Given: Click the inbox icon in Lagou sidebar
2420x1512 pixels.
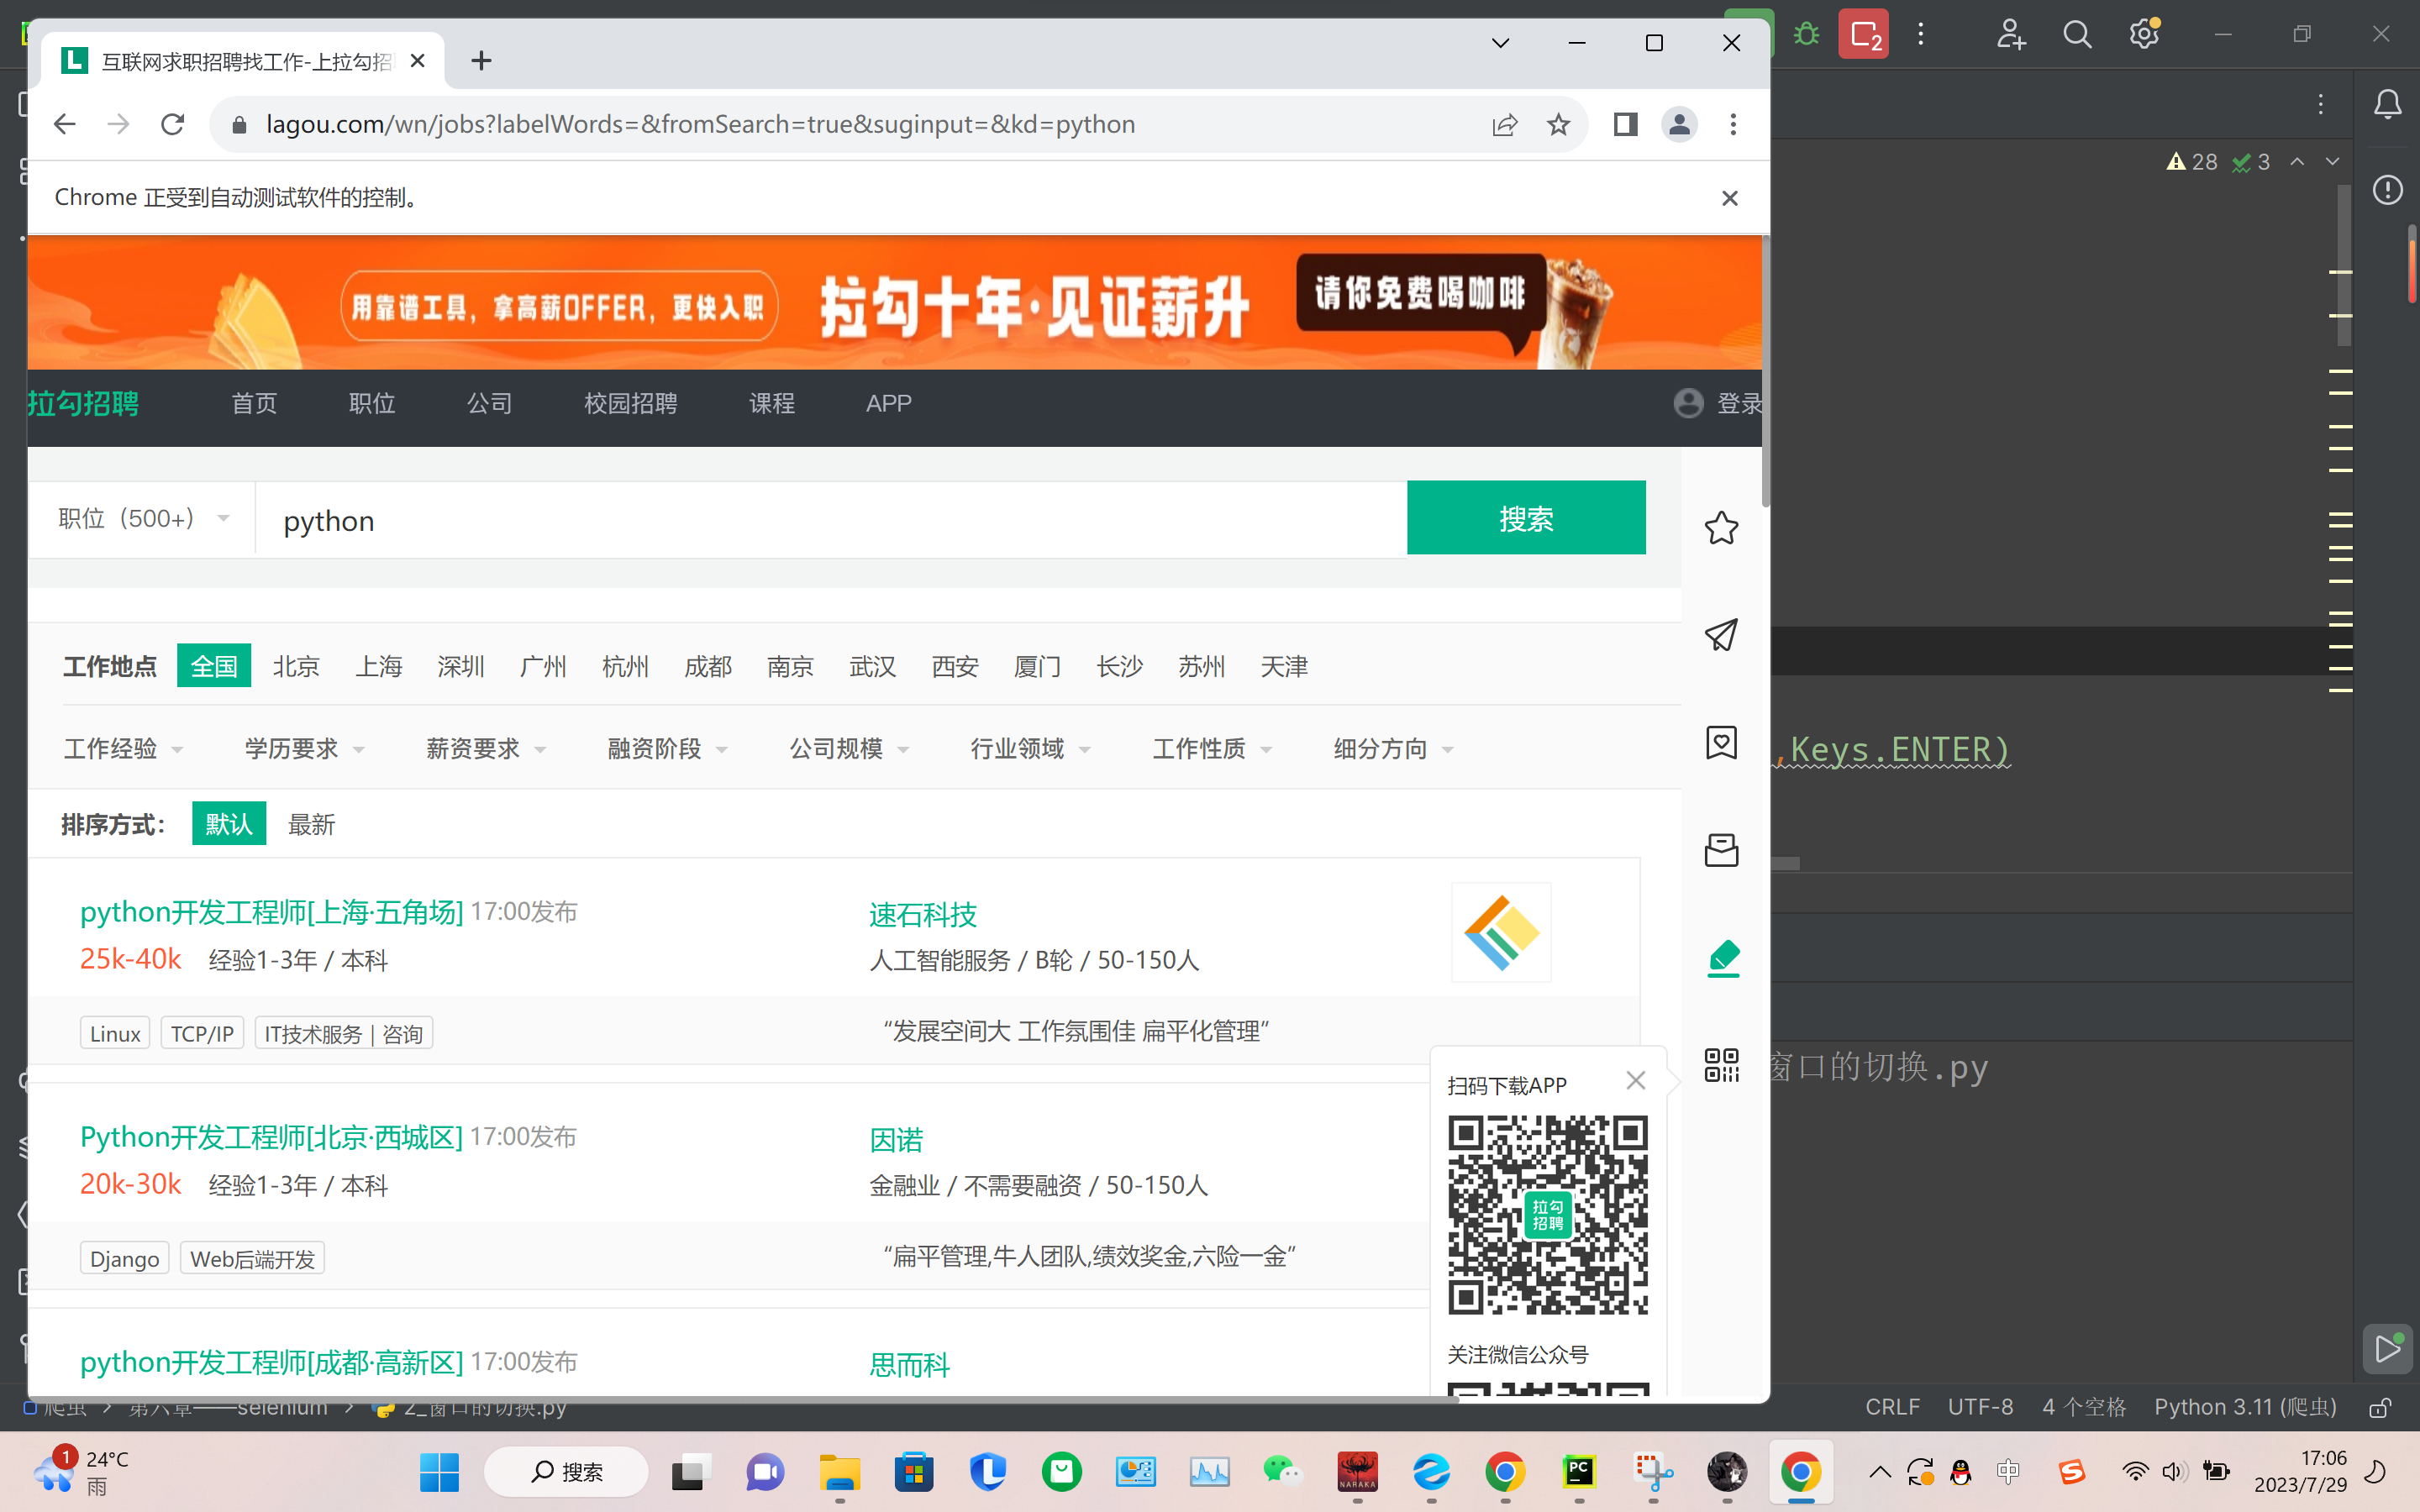Looking at the screenshot, I should coord(1721,850).
